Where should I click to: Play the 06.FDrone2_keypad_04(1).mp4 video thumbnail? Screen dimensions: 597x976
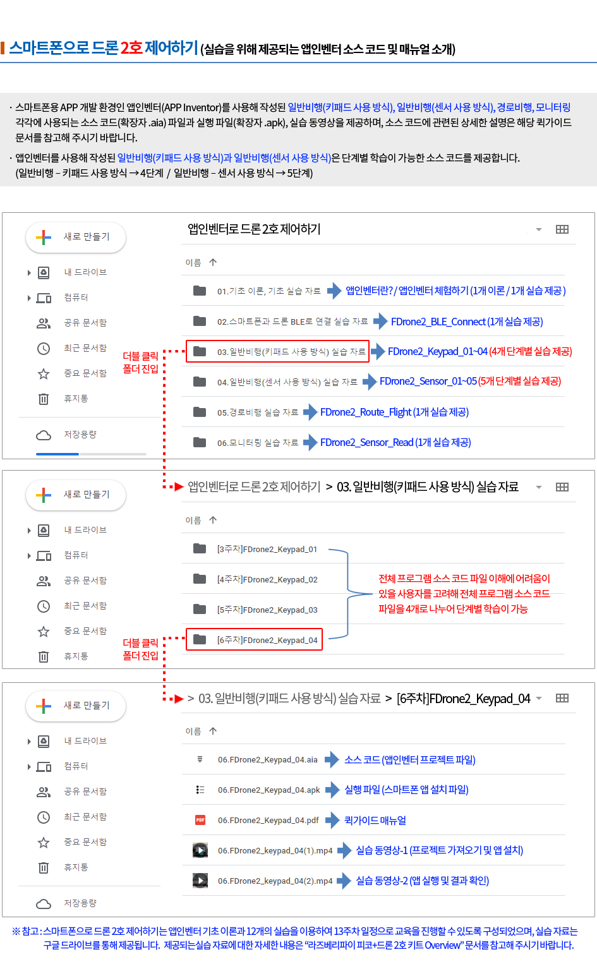pyautogui.click(x=200, y=850)
